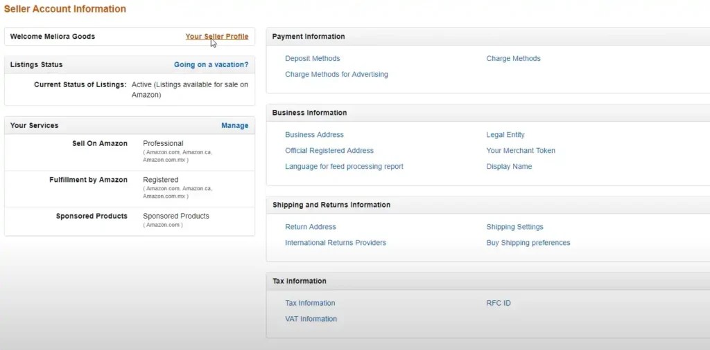The height and width of the screenshot is (350, 710).
Task: Select Current Status of Listings label
Action: pos(80,84)
